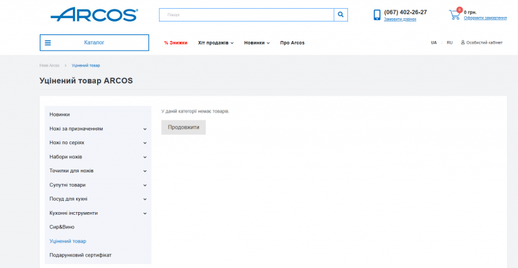Image resolution: width=518 pixels, height=268 pixels.
Task: Open the shopping cart icon
Action: click(454, 15)
